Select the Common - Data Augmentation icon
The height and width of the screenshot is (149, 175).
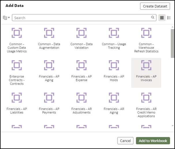pyautogui.click(x=49, y=33)
